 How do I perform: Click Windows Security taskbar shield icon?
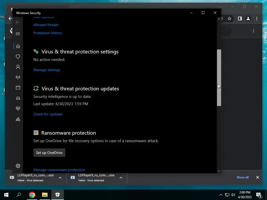[58, 195]
